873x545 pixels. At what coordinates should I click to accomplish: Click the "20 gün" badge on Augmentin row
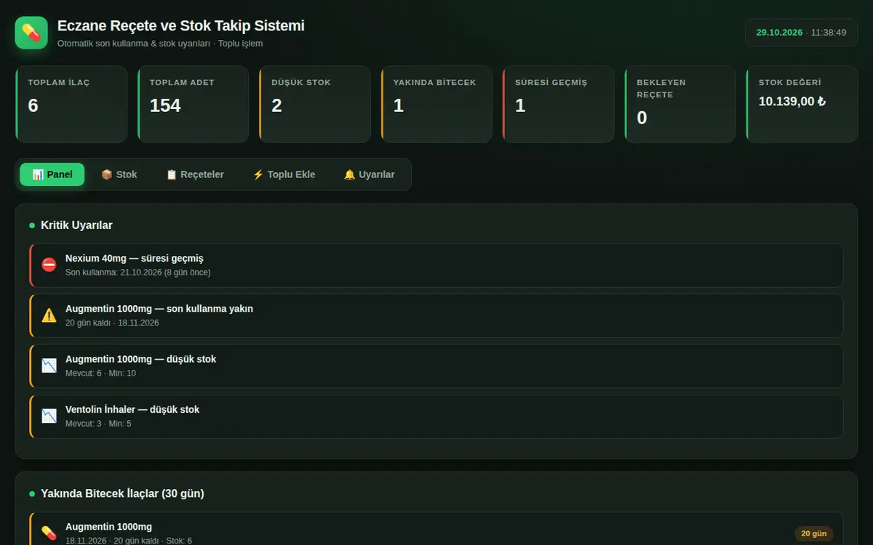tap(814, 534)
